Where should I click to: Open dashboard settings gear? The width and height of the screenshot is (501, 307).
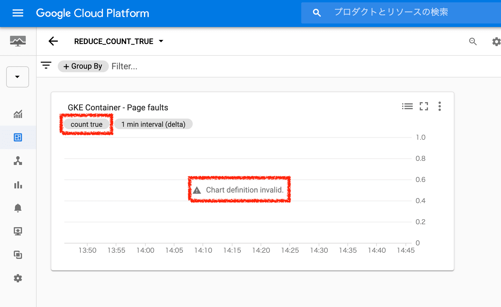point(496,41)
